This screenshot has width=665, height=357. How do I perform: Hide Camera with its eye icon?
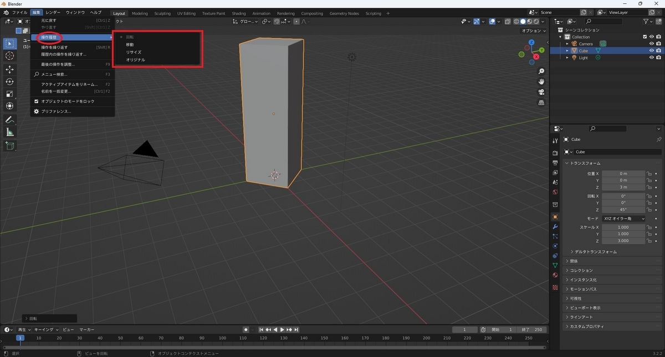click(652, 44)
